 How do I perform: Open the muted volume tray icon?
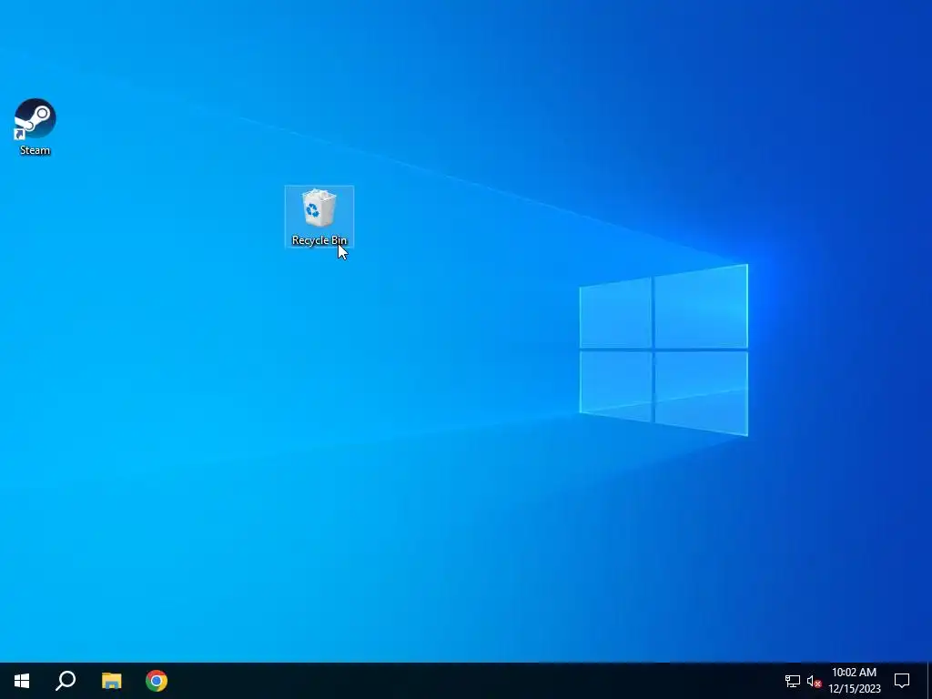(x=814, y=681)
